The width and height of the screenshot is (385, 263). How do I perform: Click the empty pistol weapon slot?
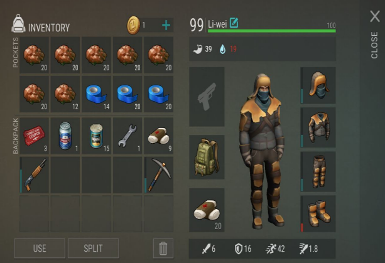tap(207, 97)
